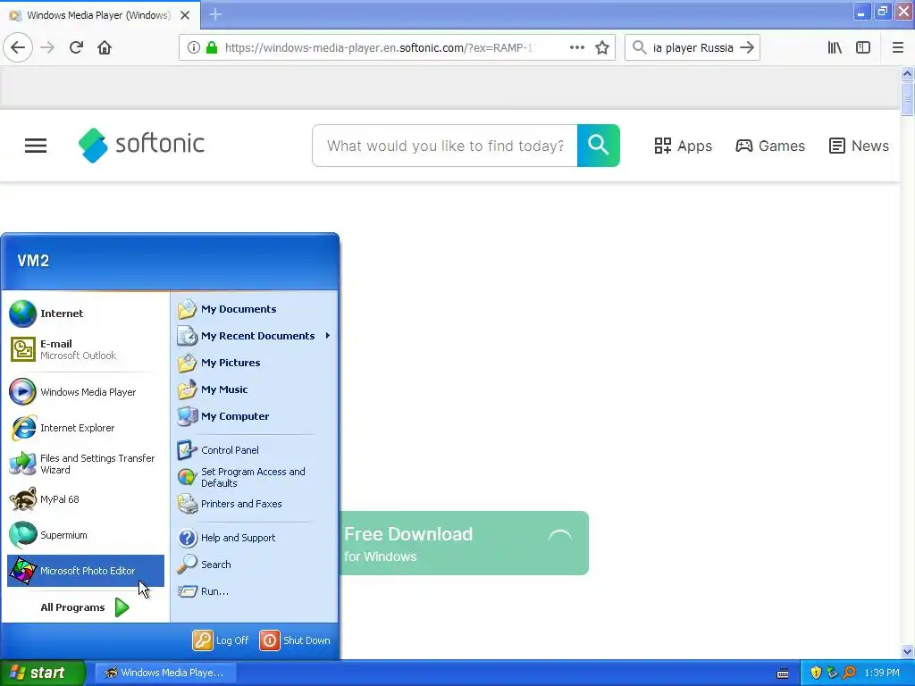Click the green padlock security icon
The image size is (915, 686).
click(x=212, y=47)
